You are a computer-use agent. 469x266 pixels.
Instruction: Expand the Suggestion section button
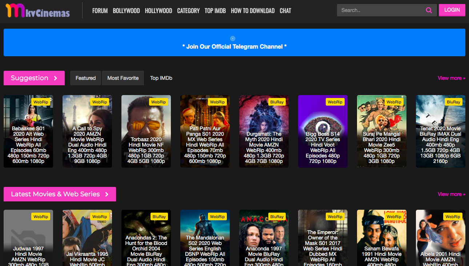[x=34, y=78]
